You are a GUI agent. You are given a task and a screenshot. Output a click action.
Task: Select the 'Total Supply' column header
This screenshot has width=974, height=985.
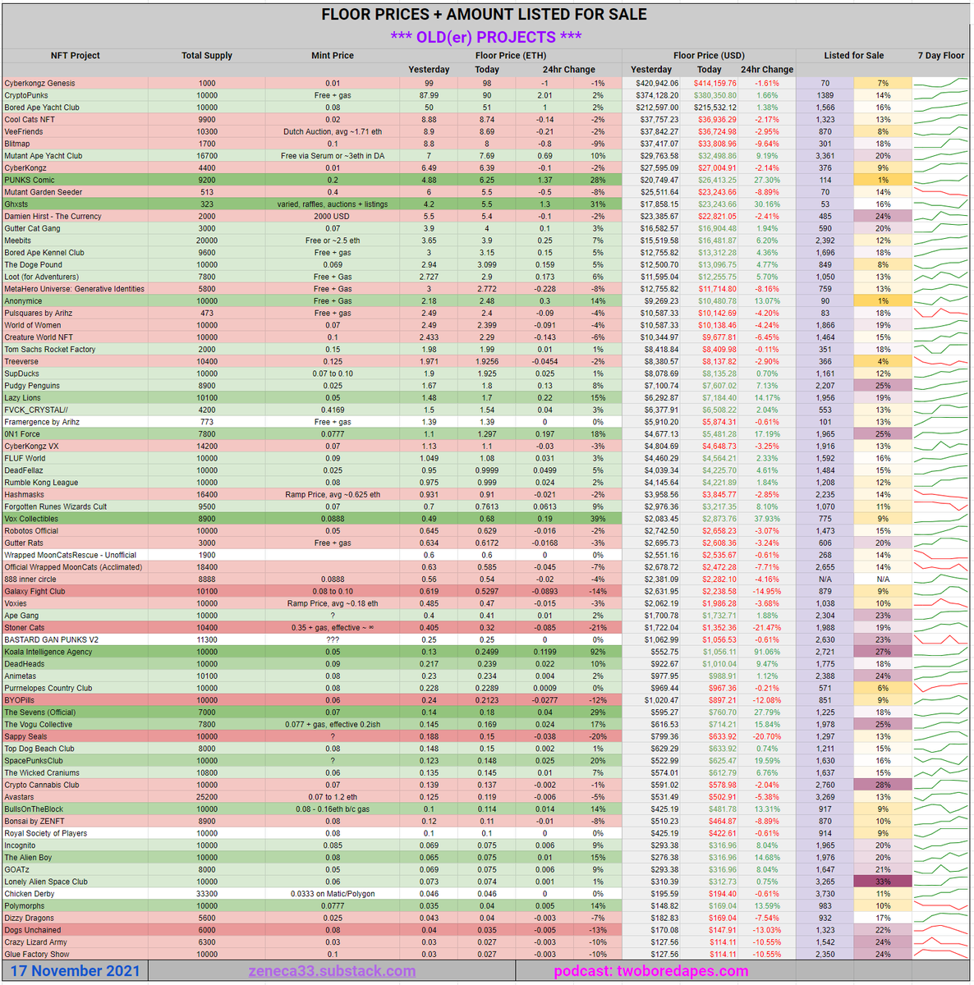coord(207,56)
